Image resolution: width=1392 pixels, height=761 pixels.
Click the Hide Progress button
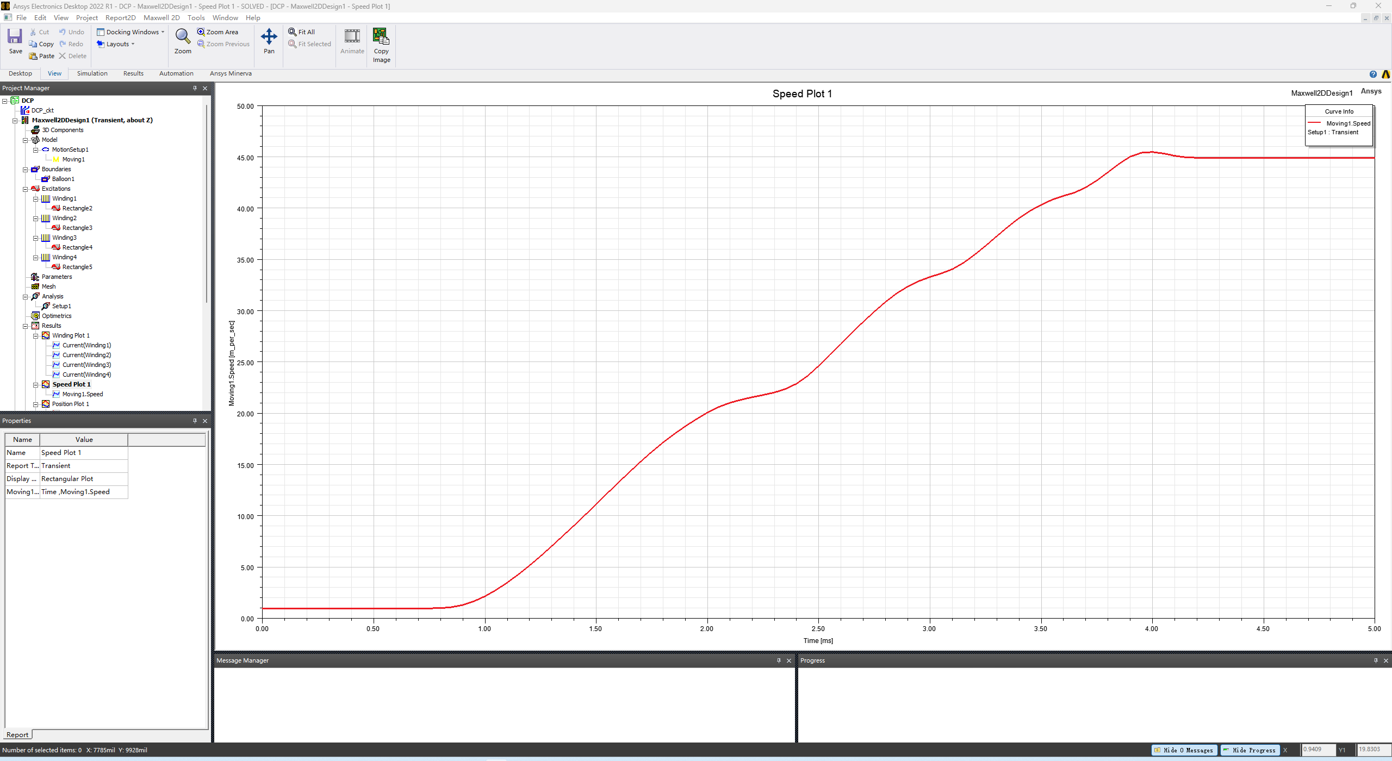1250,750
